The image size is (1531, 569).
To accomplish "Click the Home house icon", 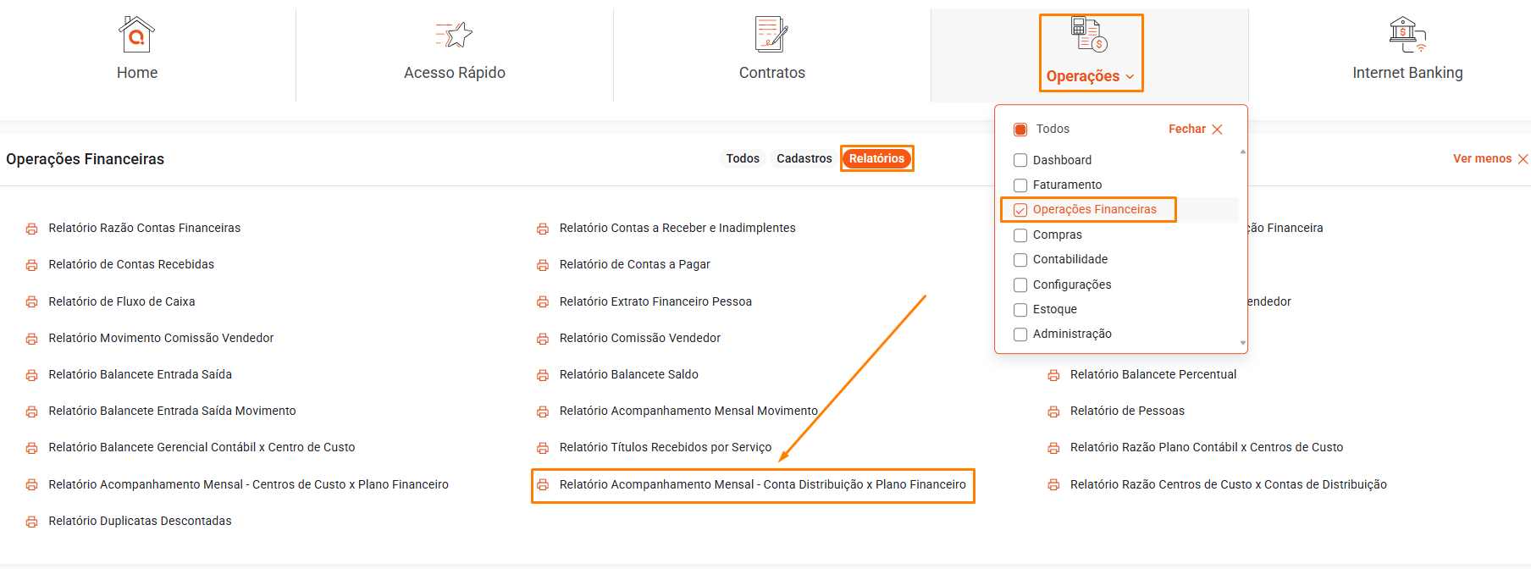I will click(x=136, y=35).
